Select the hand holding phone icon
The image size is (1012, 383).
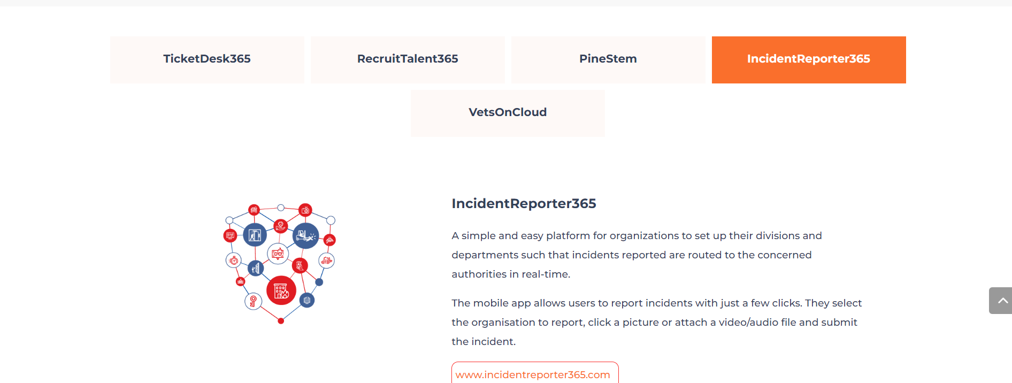(x=300, y=265)
